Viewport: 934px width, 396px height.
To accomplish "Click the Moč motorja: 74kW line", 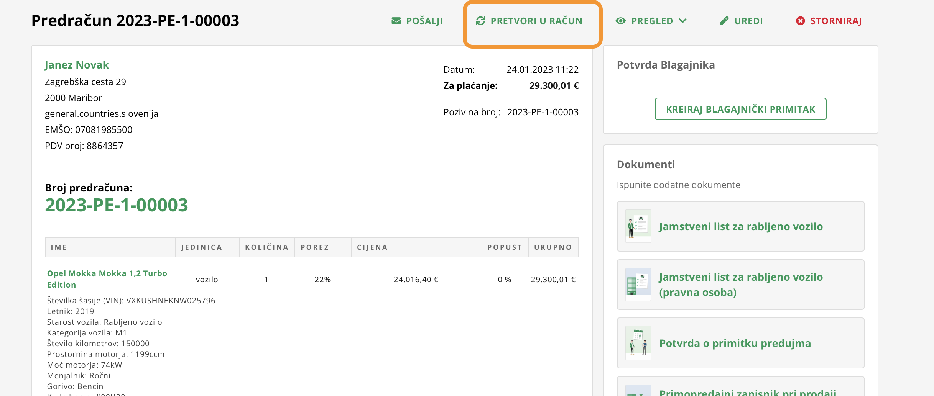I will coord(84,365).
